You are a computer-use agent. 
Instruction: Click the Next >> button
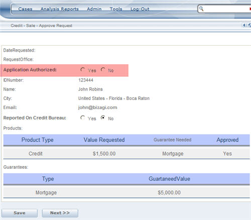(x=60, y=213)
